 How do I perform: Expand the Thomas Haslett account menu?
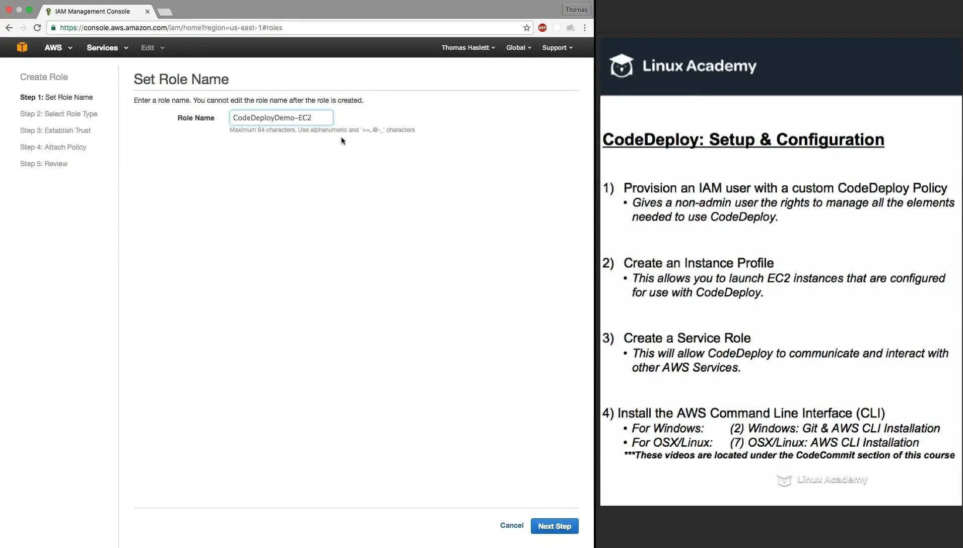click(468, 47)
